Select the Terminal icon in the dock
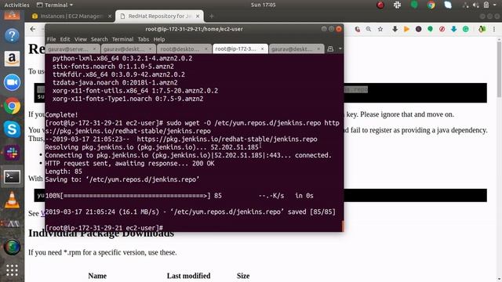Screen dimensions: 502x282 pos(12,176)
